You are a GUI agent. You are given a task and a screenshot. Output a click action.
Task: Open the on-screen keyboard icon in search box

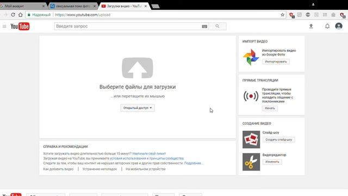(204, 27)
